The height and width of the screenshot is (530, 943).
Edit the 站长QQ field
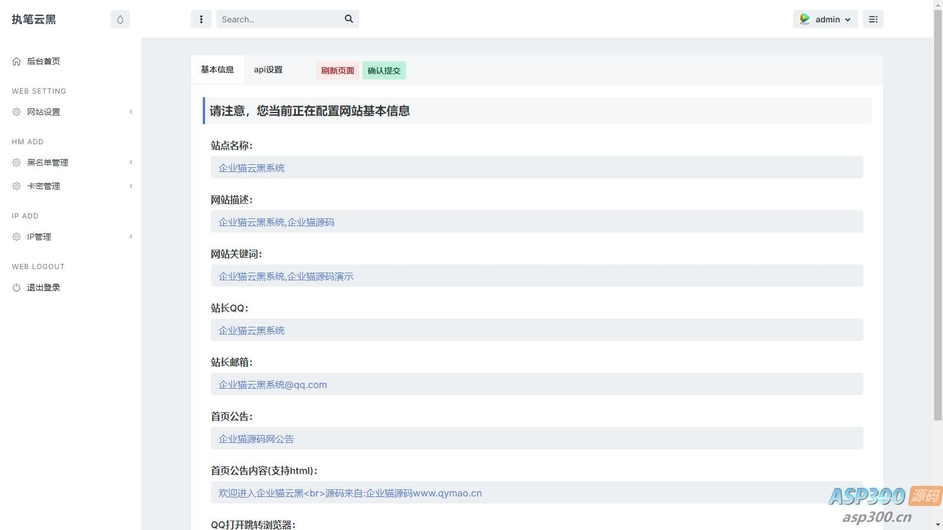tap(537, 330)
